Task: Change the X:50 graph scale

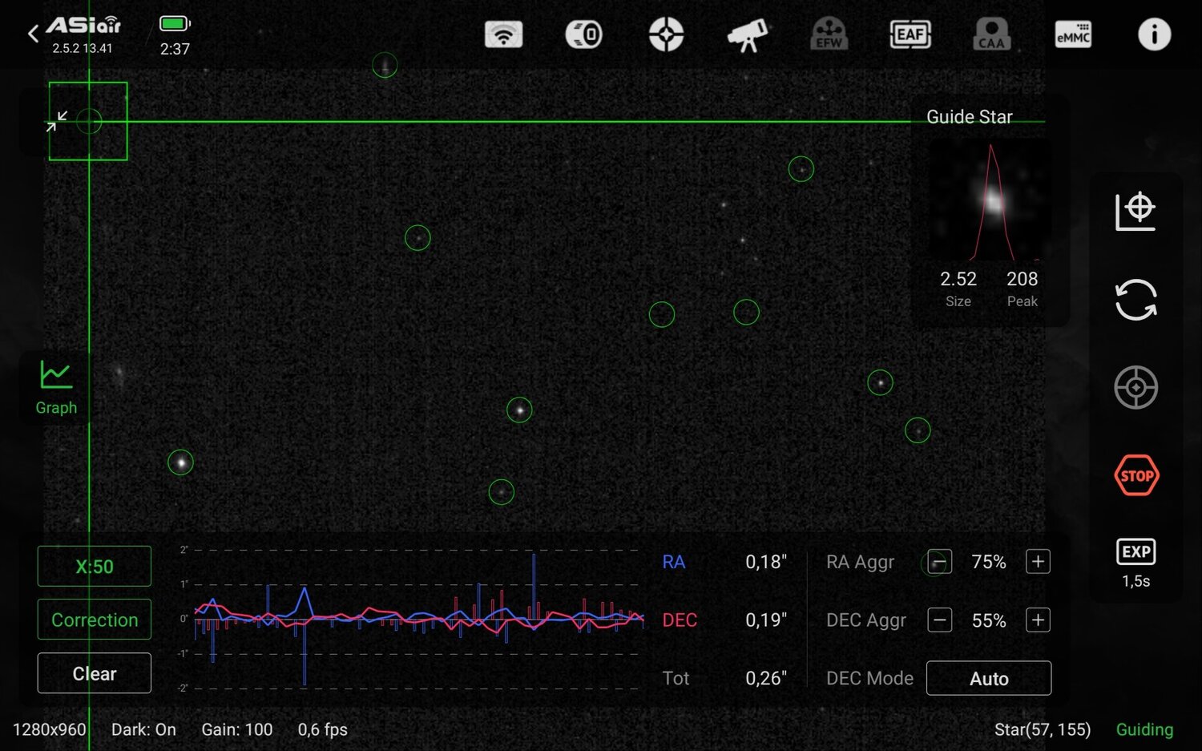Action: click(95, 567)
